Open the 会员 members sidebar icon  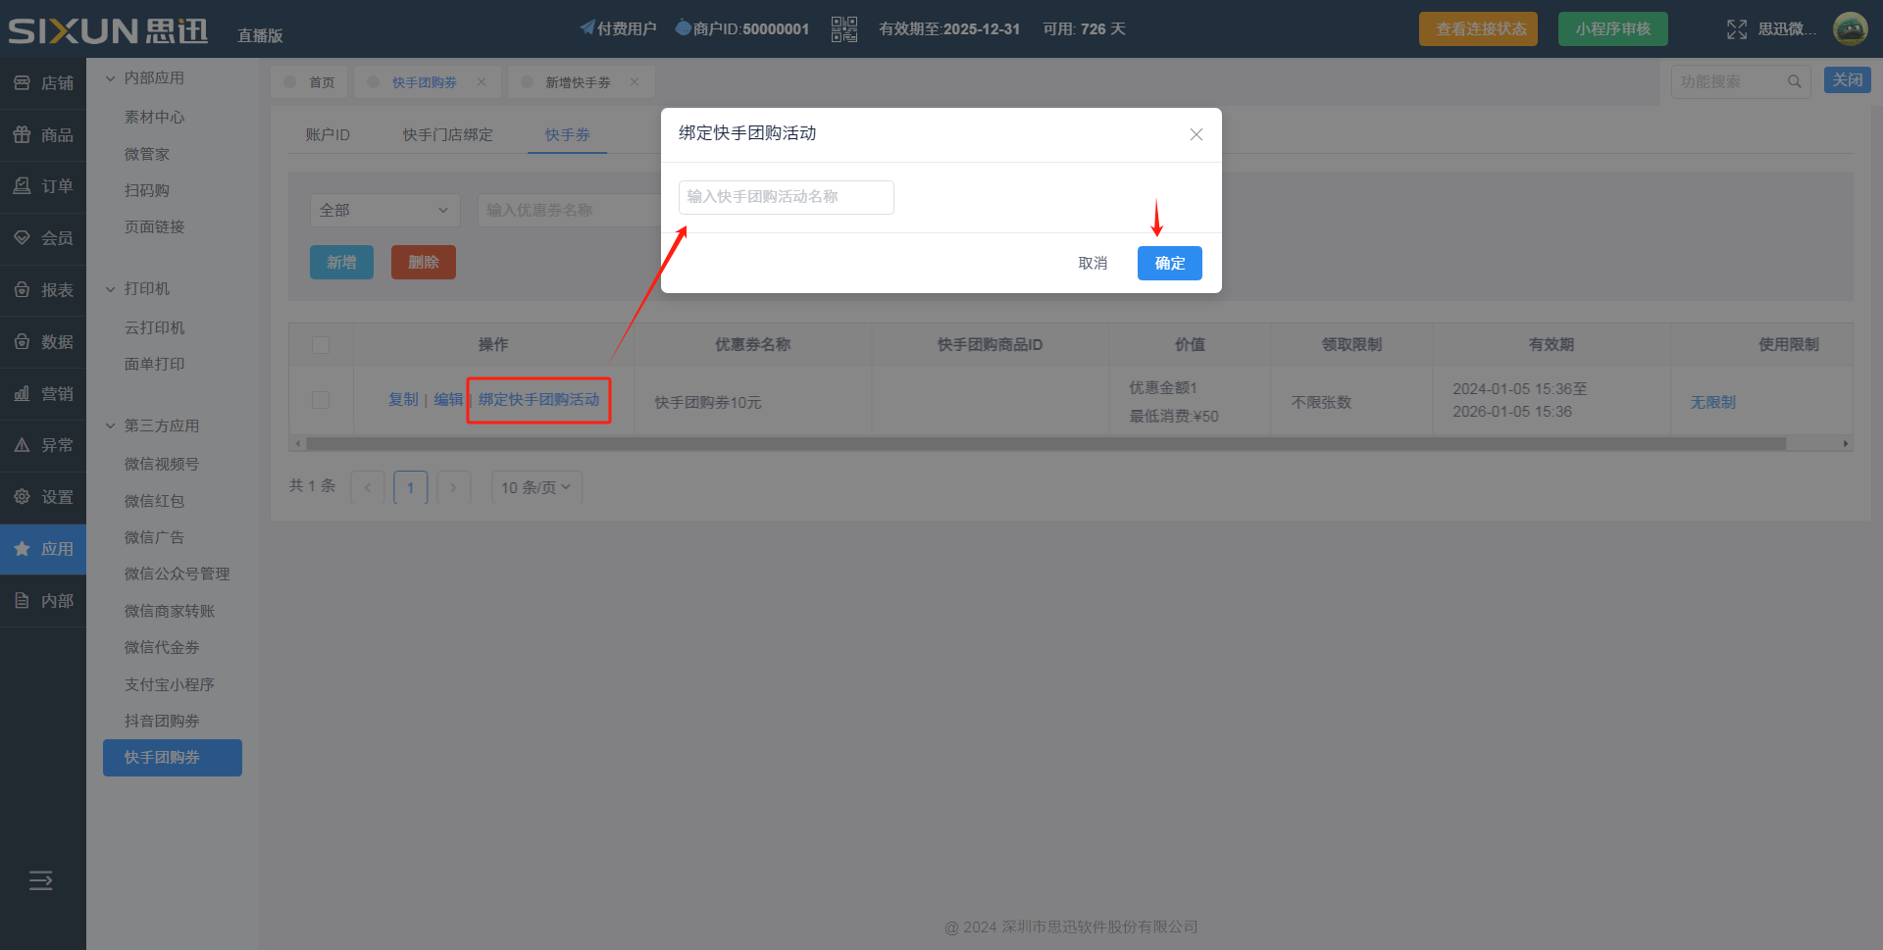[22, 238]
